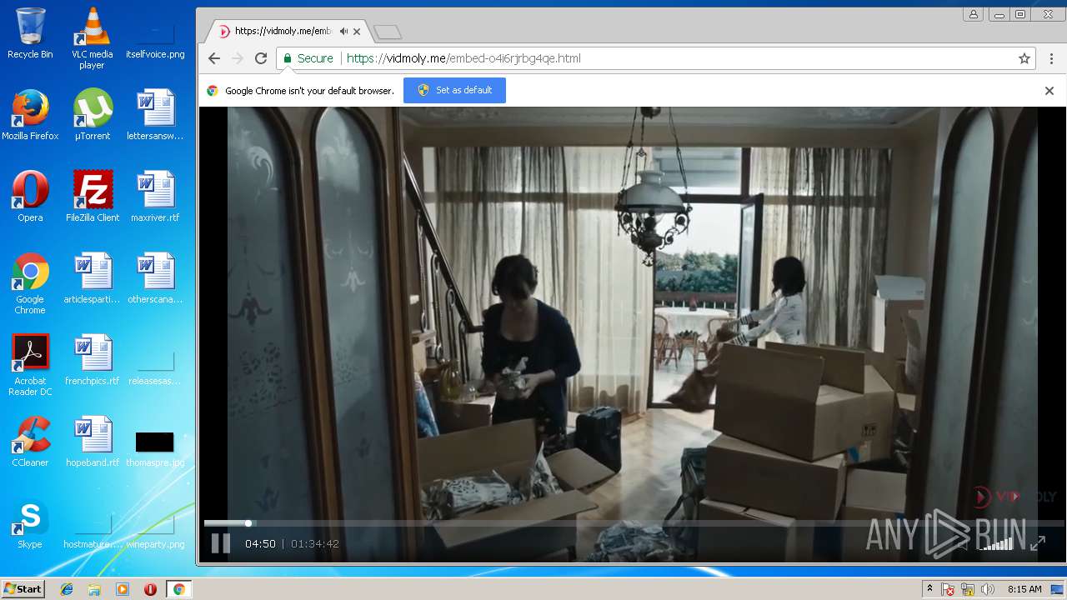This screenshot has height=600, width=1067.
Task: Launch Mozilla Firefox from the desktop
Action: tap(30, 115)
